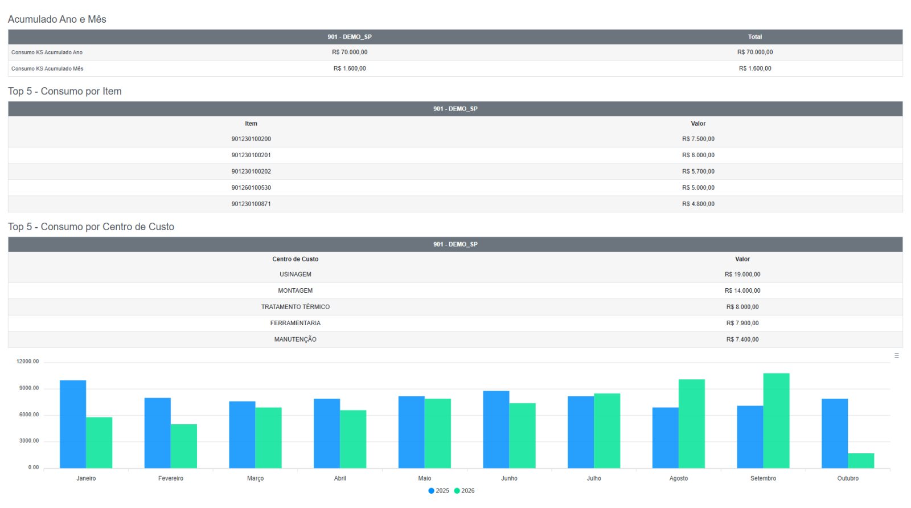Click the 'Centro de Custo' column header
911x508 pixels.
point(296,259)
